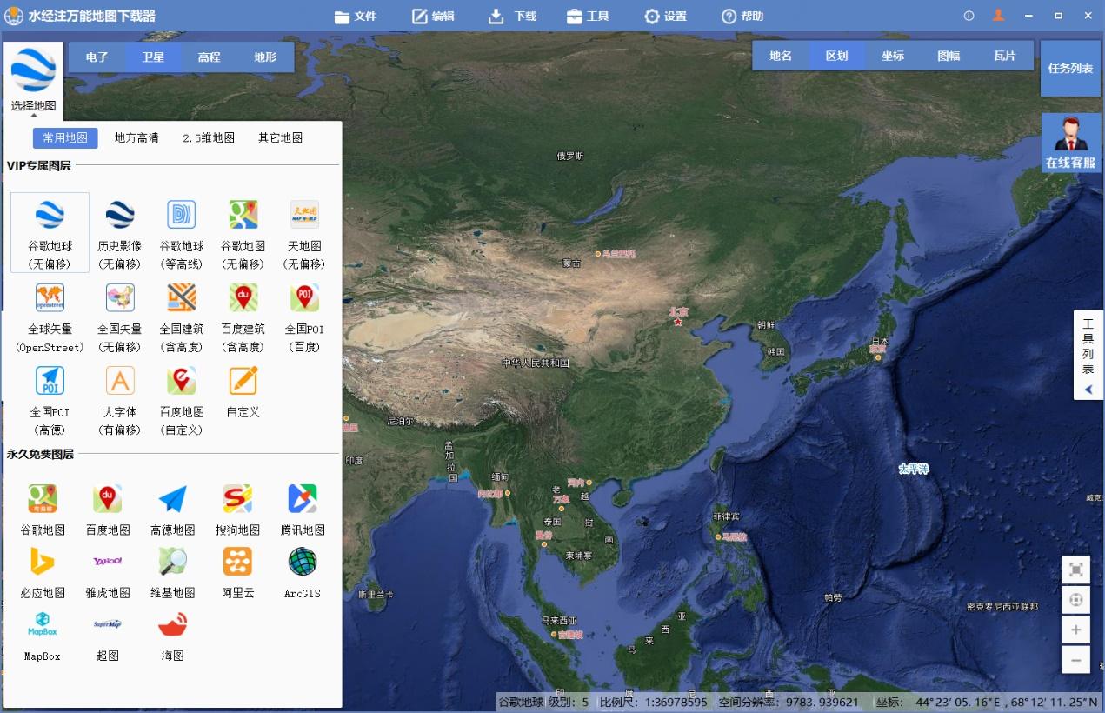
Task: Open the 下载 menu
Action: pos(512,15)
